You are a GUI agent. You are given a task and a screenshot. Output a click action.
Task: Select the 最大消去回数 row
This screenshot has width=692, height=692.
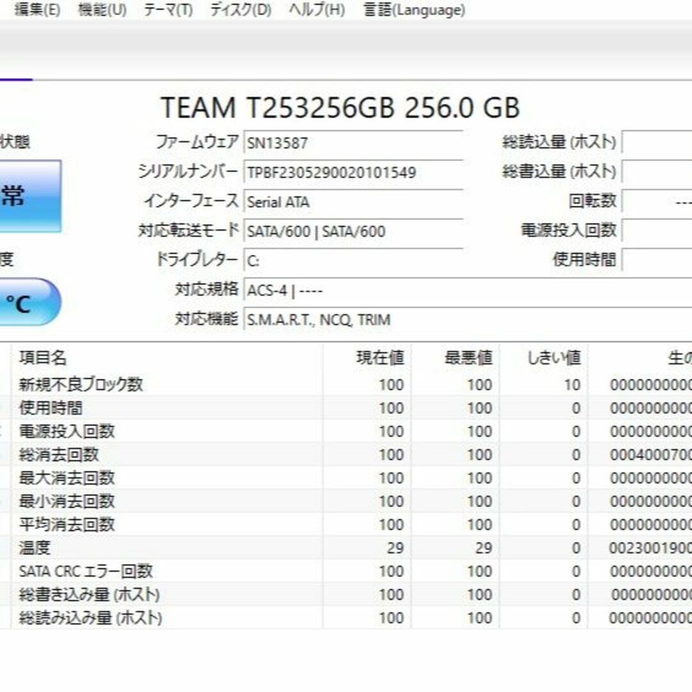(x=346, y=478)
